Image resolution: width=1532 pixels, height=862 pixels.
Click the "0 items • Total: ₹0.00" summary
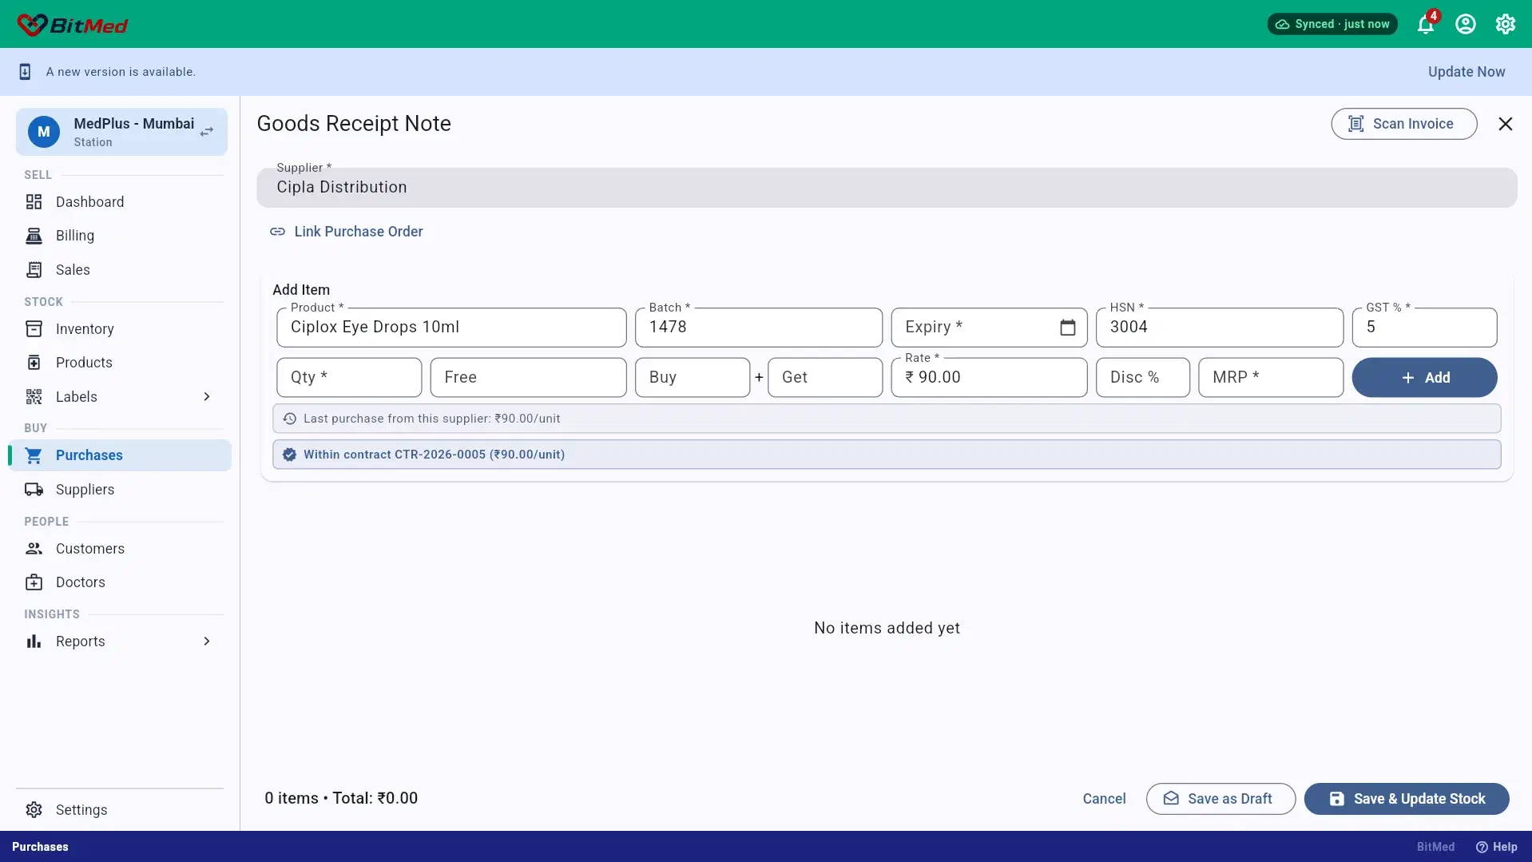341,799
